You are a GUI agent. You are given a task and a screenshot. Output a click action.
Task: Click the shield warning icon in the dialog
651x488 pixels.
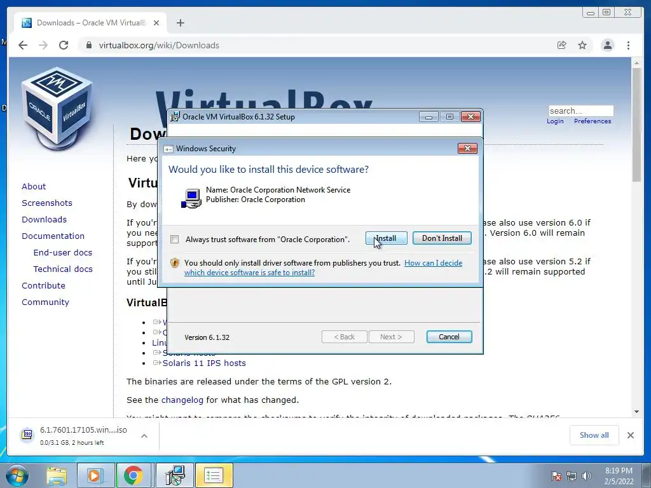point(175,263)
